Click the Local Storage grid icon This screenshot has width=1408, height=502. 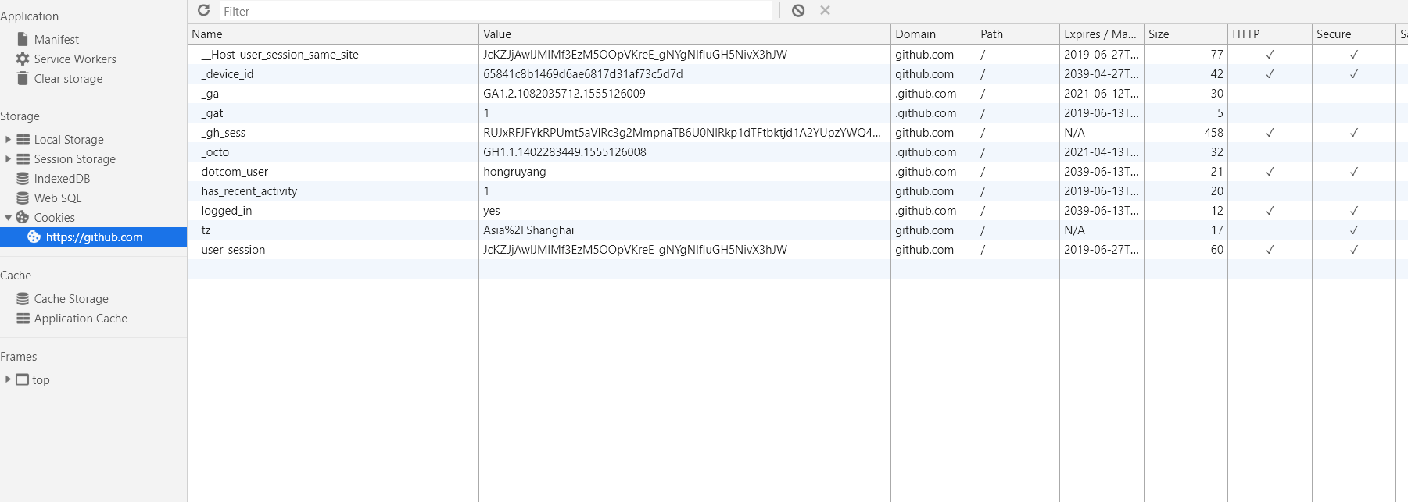(x=23, y=139)
